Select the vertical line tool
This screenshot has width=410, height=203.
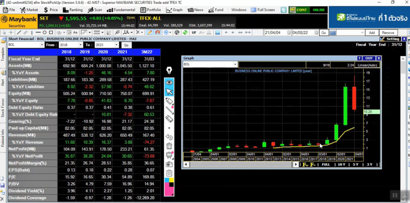click(32, 32)
